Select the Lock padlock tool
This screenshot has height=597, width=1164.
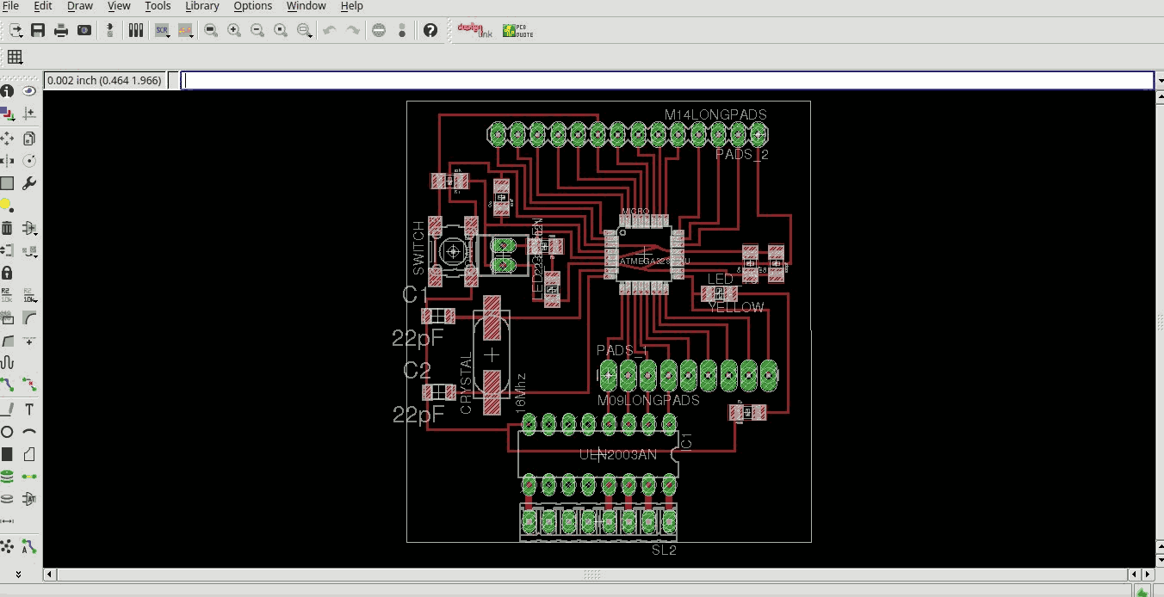[7, 273]
